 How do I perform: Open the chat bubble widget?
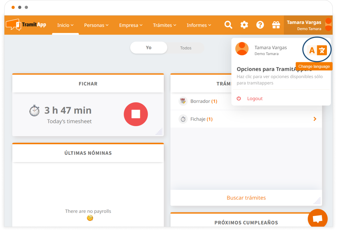317,219
